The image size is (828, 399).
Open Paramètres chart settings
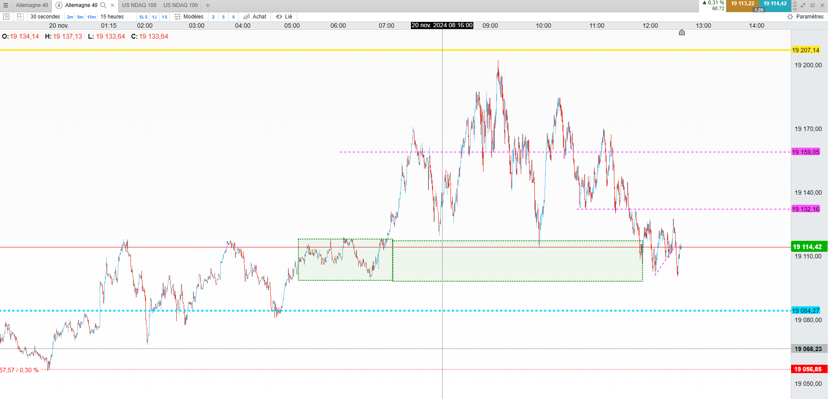point(805,17)
